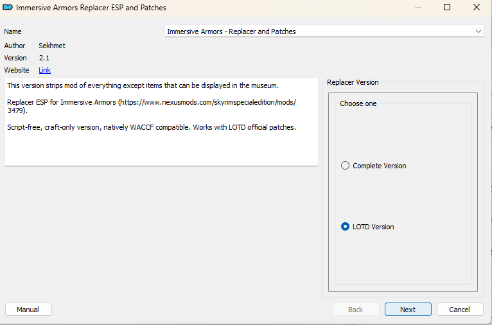Click the version value 2.1

click(x=44, y=58)
